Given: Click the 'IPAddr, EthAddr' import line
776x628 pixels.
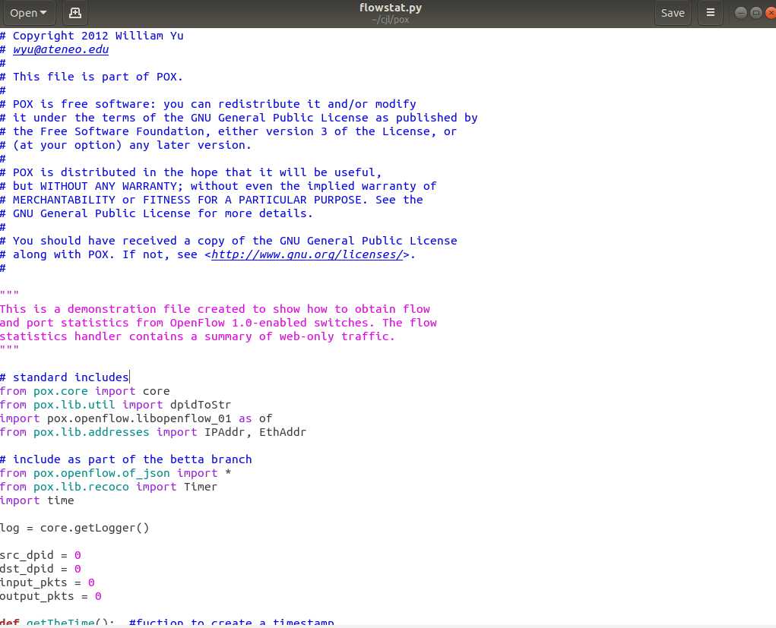Looking at the screenshot, I should pyautogui.click(x=154, y=432).
